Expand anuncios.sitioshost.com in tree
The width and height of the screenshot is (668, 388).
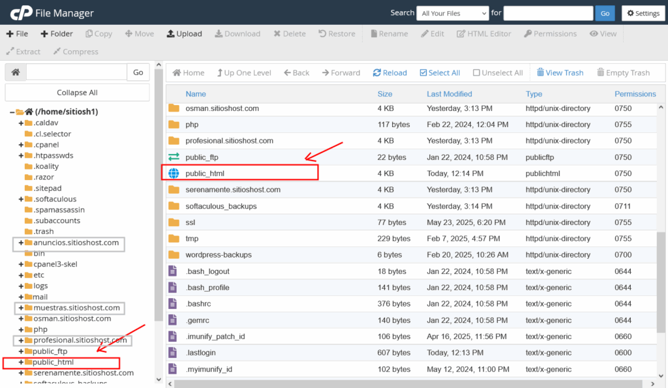(20, 243)
